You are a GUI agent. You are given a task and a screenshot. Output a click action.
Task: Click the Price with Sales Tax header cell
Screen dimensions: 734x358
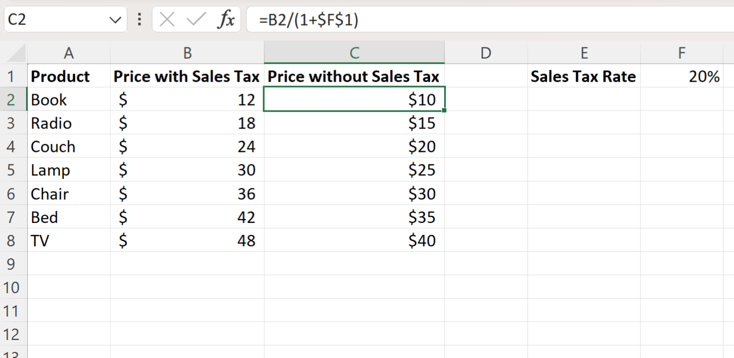coord(187,76)
